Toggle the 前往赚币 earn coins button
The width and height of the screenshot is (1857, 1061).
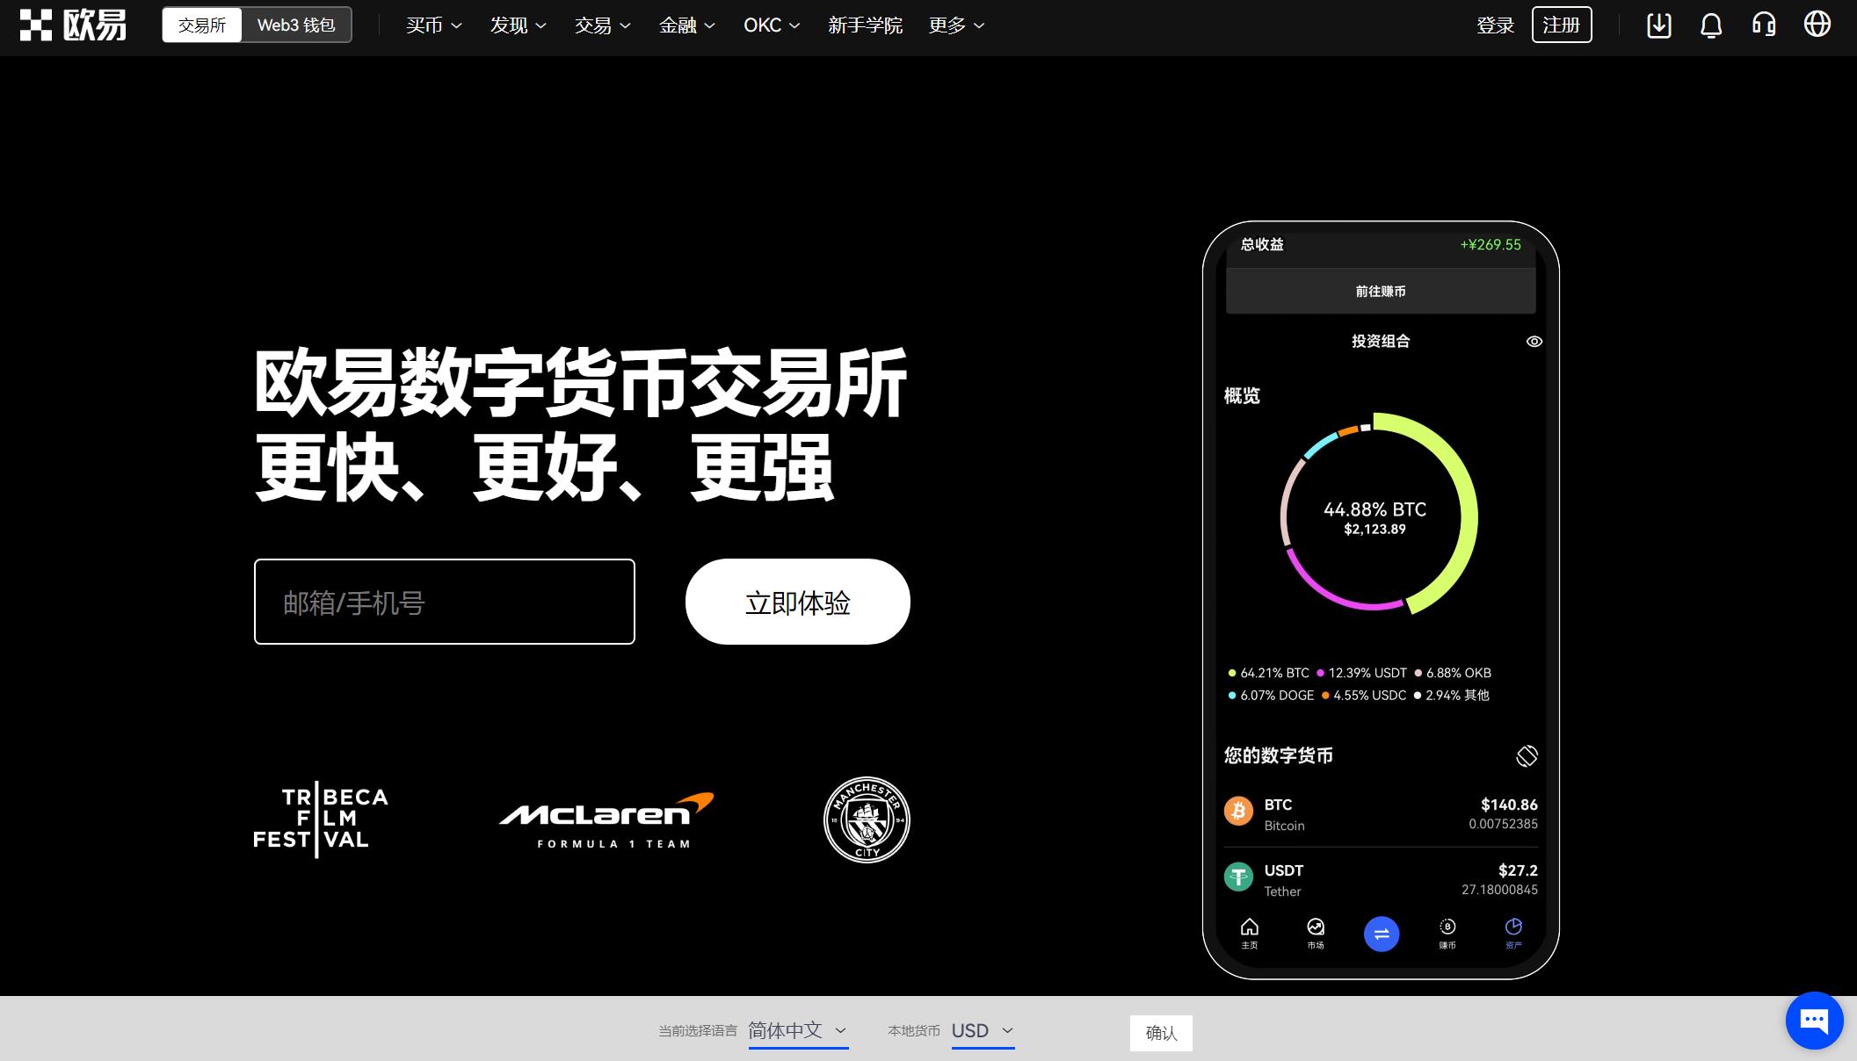tap(1380, 291)
